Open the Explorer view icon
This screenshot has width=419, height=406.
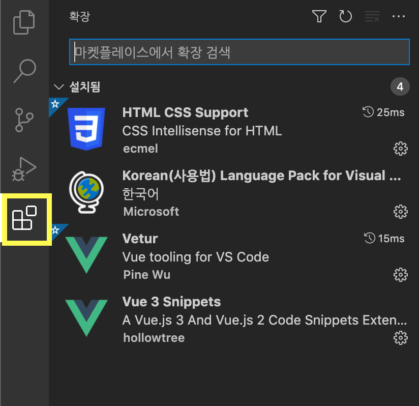[24, 22]
